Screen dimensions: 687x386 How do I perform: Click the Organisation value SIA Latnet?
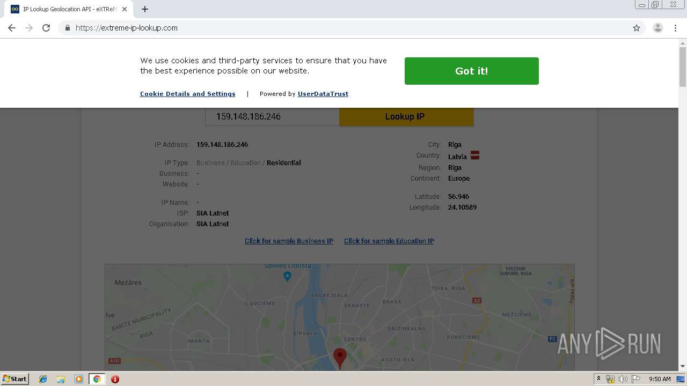pos(213,224)
